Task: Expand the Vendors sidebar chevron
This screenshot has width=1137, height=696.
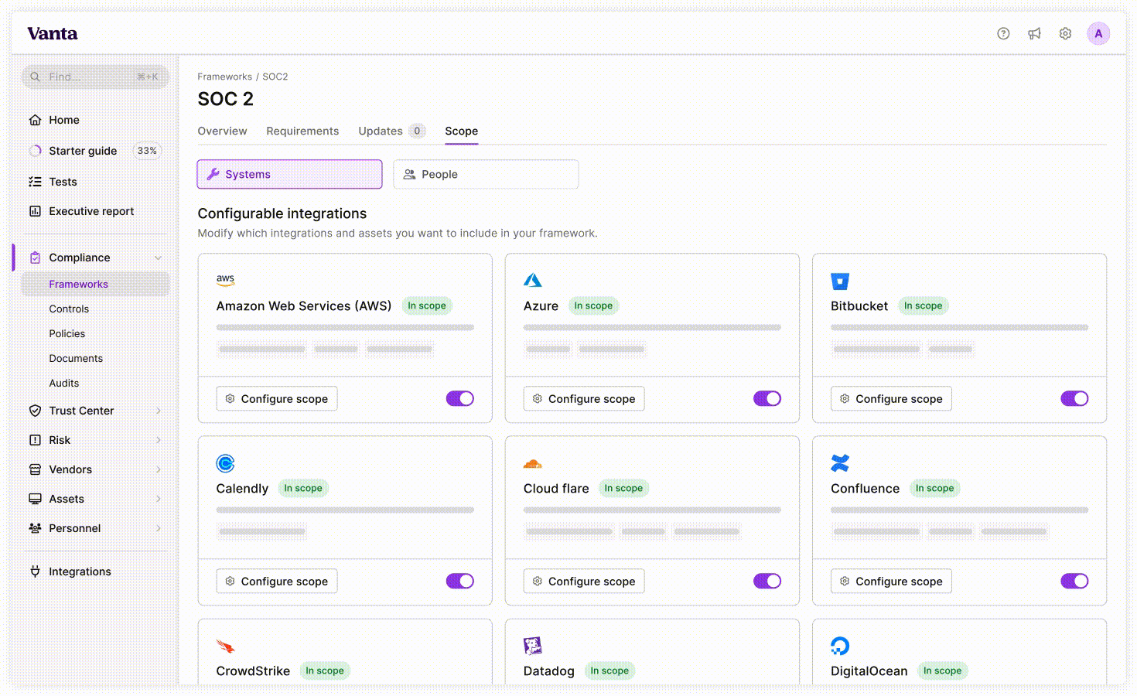Action: point(158,469)
